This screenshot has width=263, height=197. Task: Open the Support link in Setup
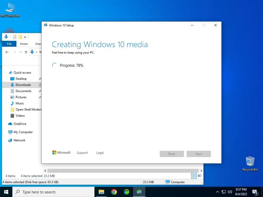click(x=82, y=153)
